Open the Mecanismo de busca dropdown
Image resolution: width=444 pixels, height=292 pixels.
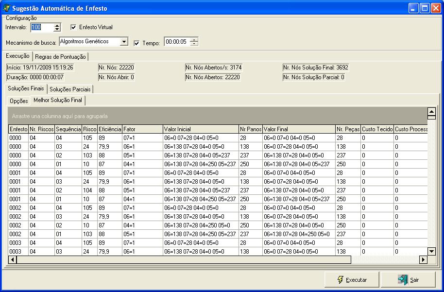(124, 42)
